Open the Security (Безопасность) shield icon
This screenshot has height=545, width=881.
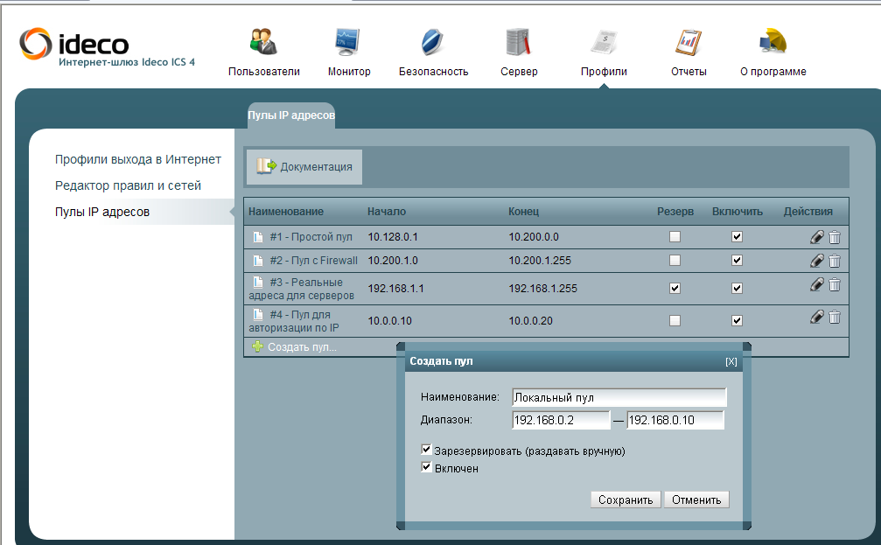(x=433, y=43)
